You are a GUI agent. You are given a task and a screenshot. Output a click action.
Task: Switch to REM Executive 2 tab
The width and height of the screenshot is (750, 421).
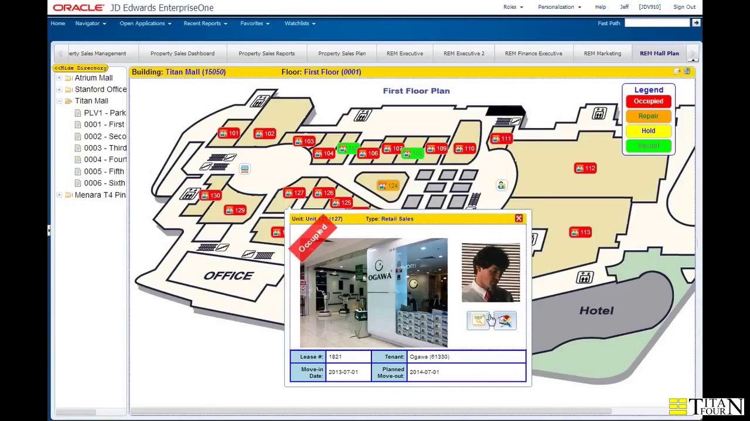tap(464, 53)
